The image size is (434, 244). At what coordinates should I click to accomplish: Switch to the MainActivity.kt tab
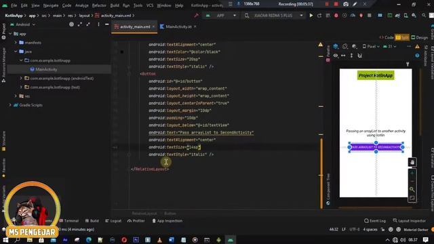point(178,27)
